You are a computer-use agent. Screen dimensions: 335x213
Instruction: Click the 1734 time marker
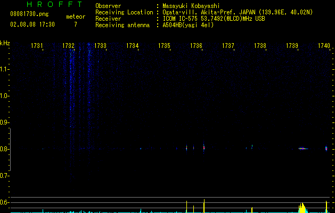[132, 46]
